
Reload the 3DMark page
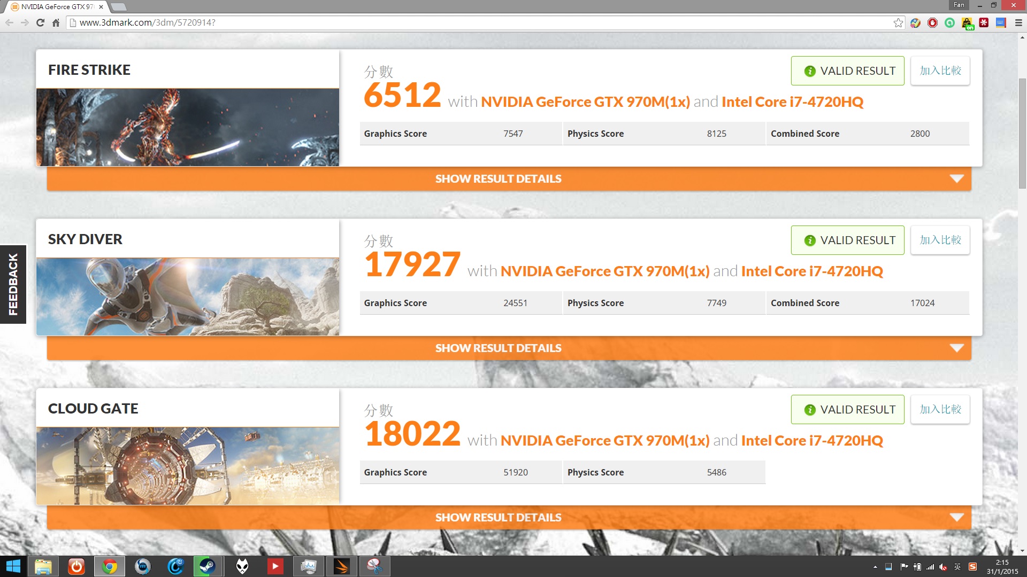(40, 22)
